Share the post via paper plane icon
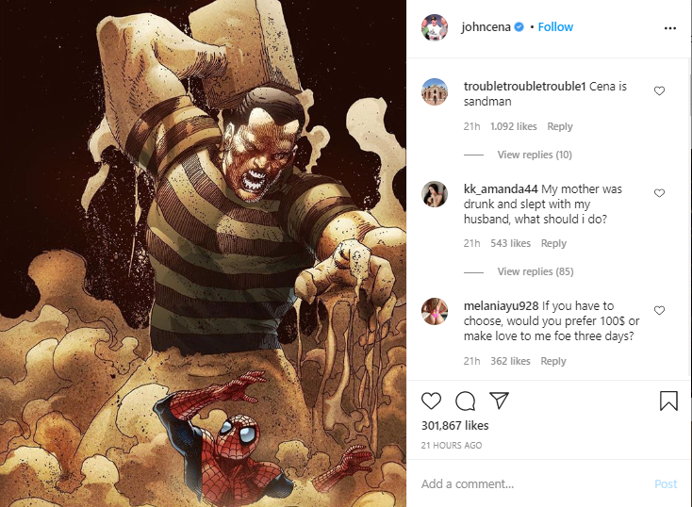The image size is (692, 507). click(x=499, y=401)
